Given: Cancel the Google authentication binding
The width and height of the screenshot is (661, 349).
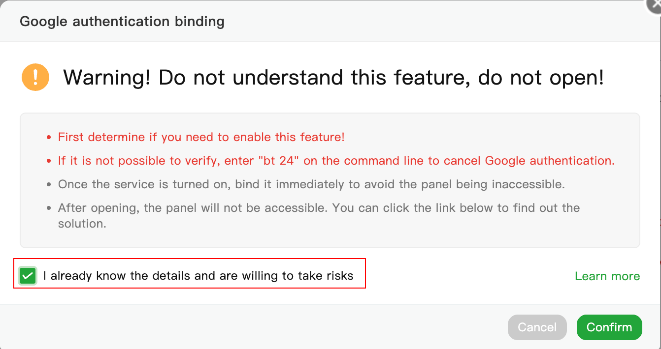Looking at the screenshot, I should tap(537, 327).
